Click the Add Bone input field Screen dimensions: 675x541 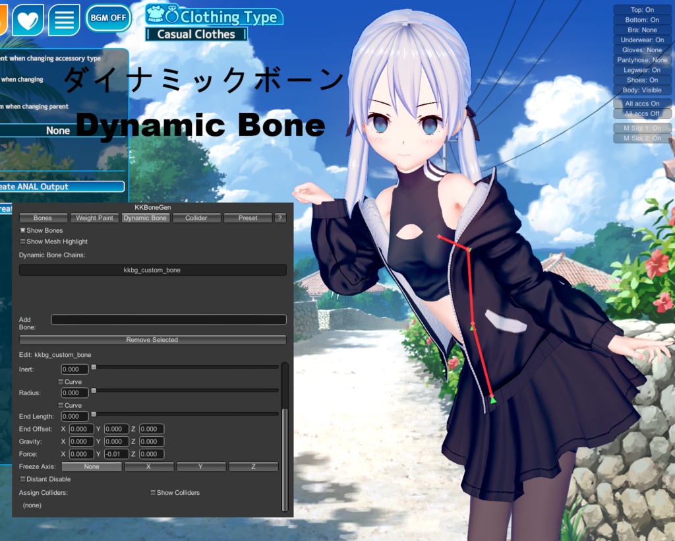169,319
